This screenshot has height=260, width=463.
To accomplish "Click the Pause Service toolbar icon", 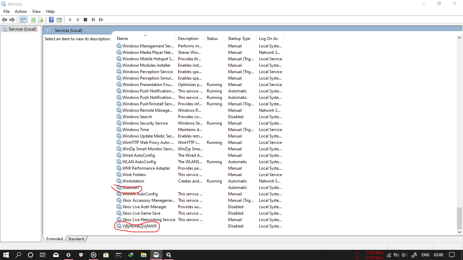I will tap(93, 20).
